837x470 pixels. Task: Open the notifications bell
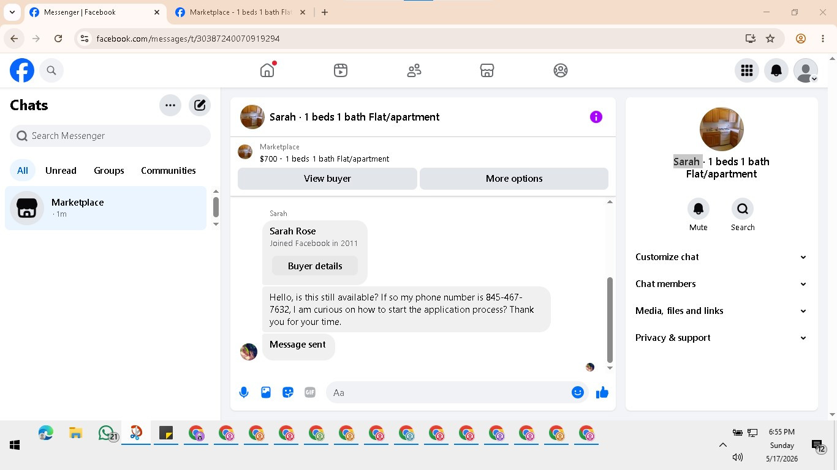776,70
